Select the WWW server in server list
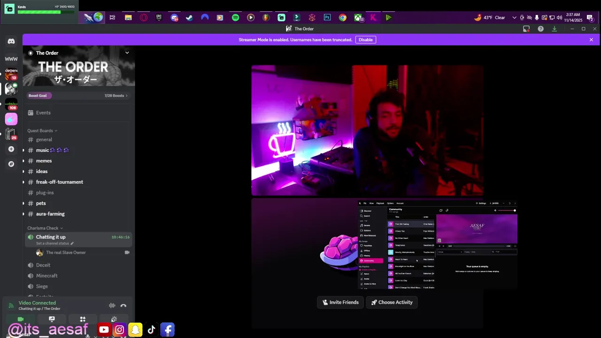 [11, 59]
